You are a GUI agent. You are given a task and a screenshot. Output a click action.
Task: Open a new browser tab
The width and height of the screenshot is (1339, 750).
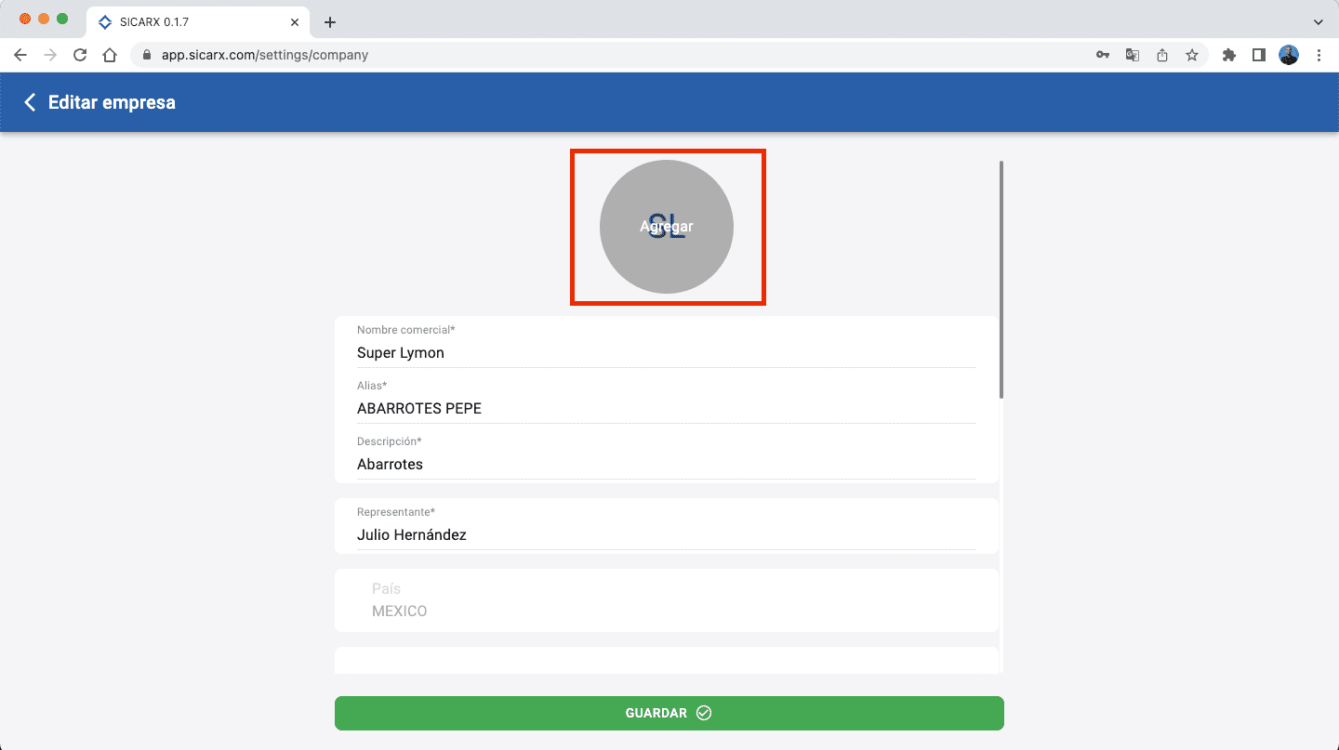[329, 22]
